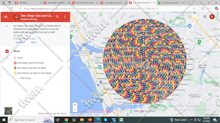Star this San Diego Gas map
220x123 pixels.
point(66,26)
